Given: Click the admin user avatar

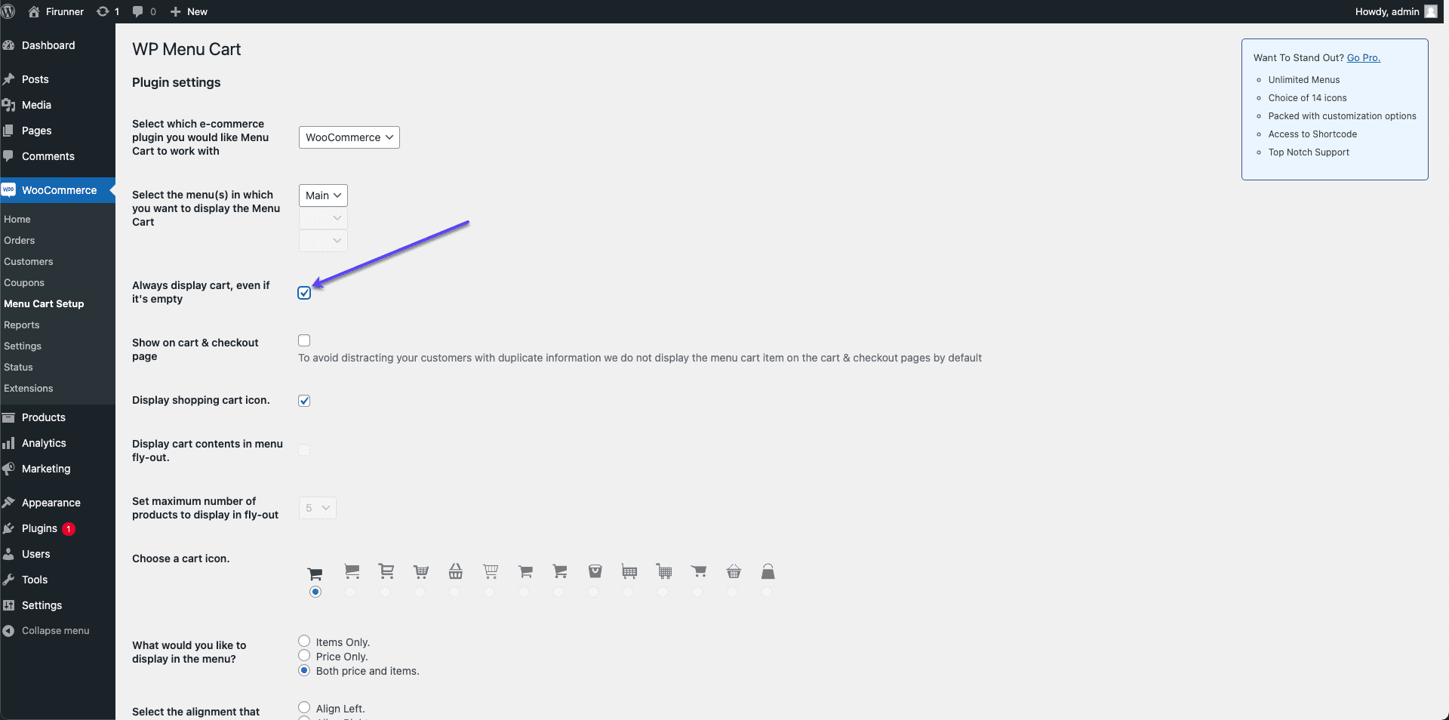Looking at the screenshot, I should click(1431, 11).
